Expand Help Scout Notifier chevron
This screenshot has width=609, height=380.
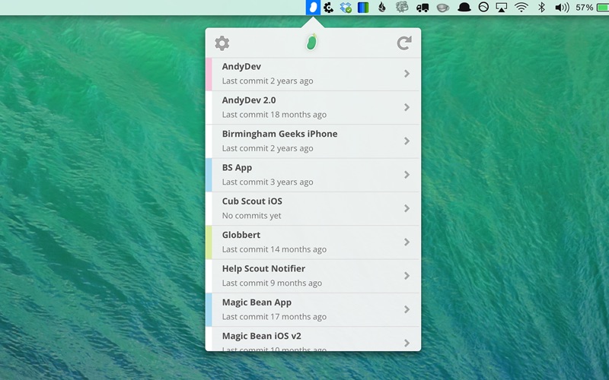[407, 276]
